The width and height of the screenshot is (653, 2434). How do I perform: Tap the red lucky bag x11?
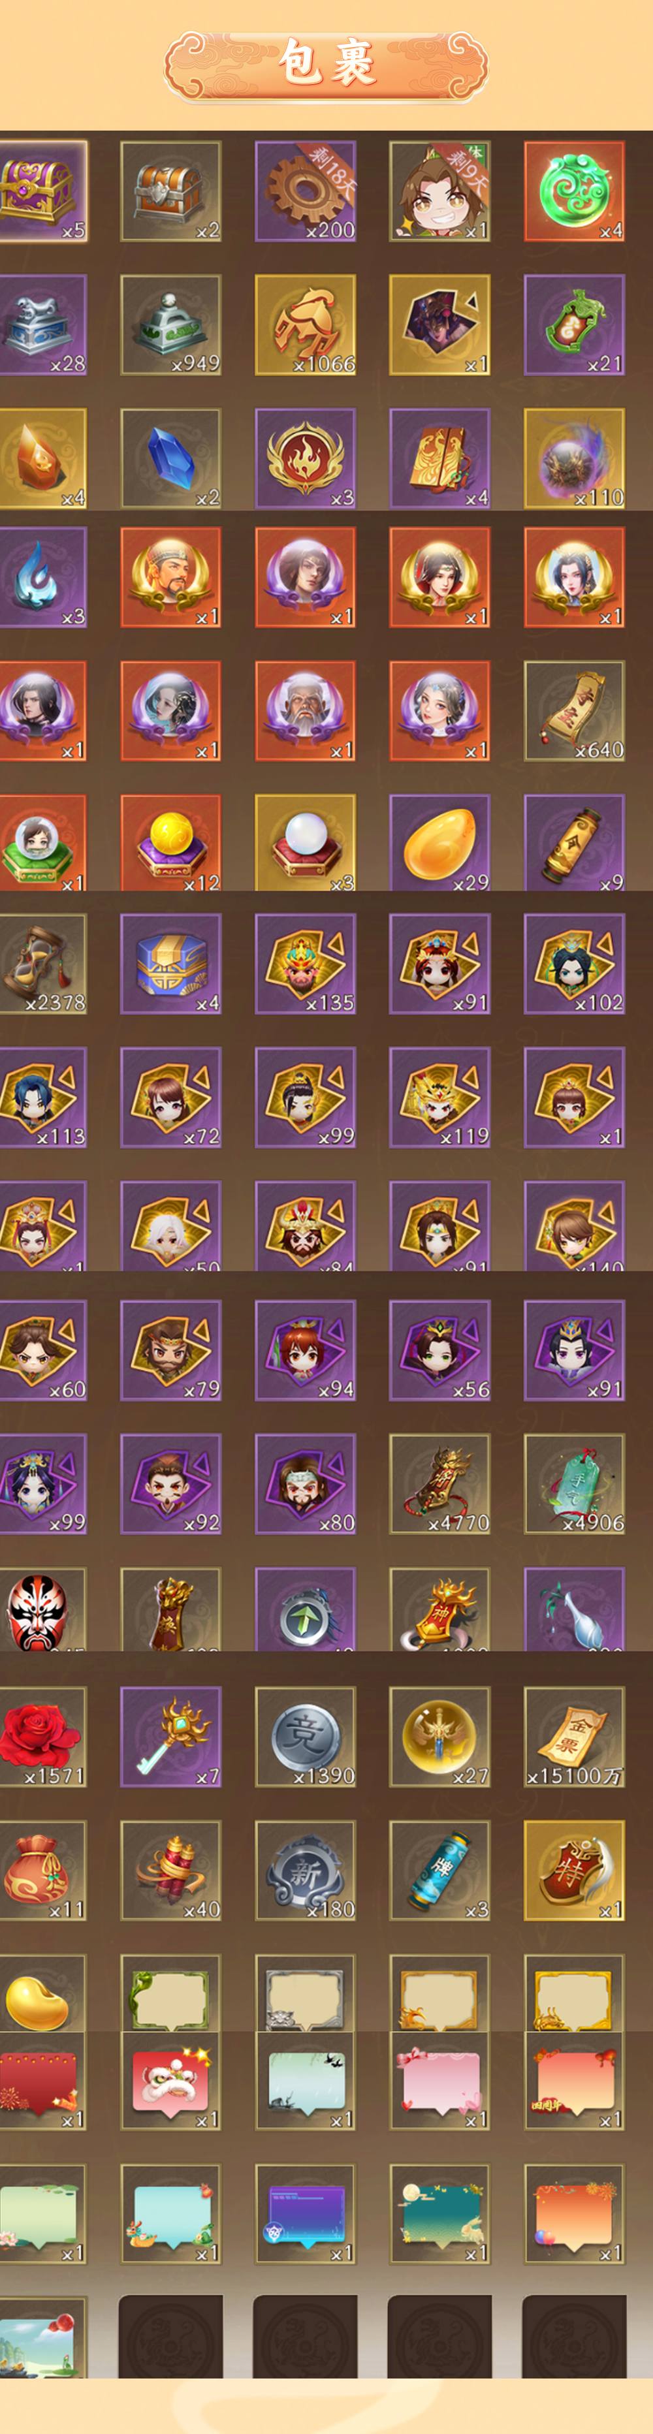coord(42,1870)
